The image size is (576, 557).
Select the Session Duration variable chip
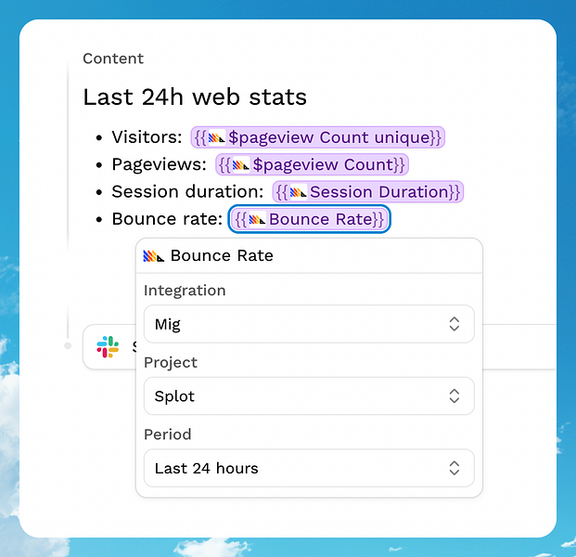point(367,192)
